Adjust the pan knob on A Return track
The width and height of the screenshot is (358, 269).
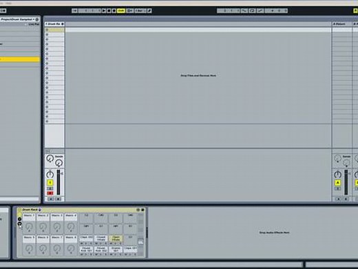(337, 175)
